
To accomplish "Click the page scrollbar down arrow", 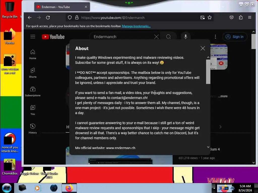I will coord(253,163).
